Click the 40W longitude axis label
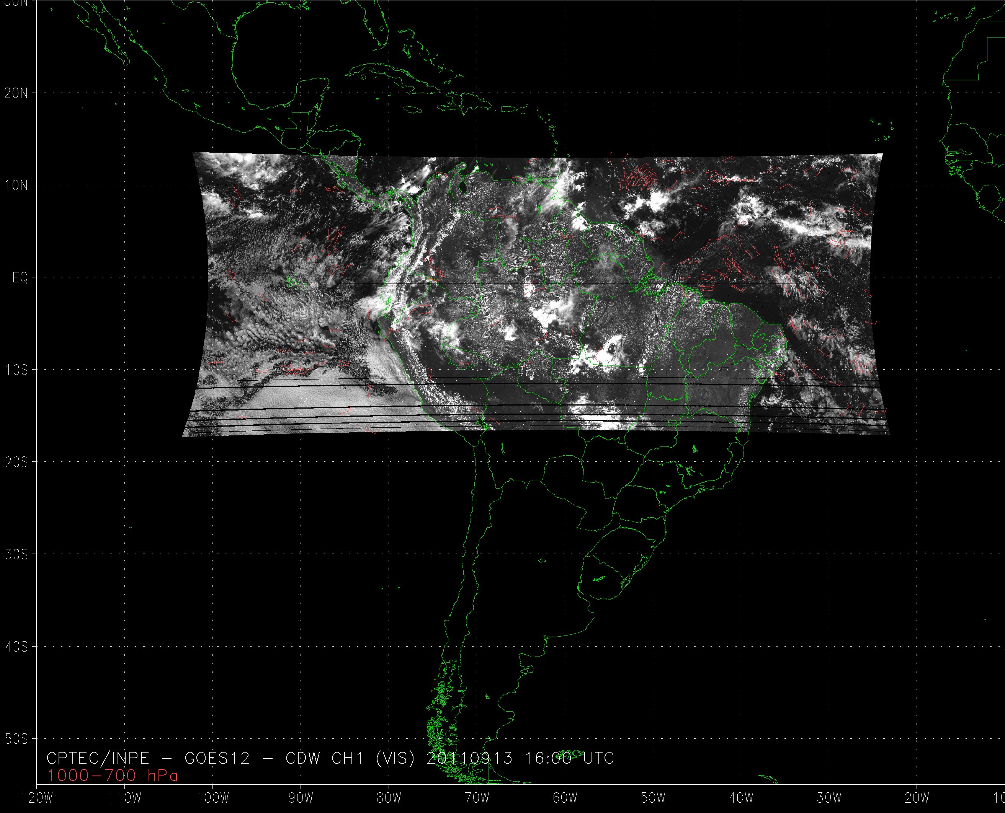The image size is (1005, 813). (741, 798)
